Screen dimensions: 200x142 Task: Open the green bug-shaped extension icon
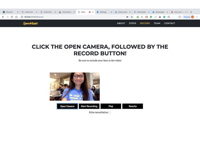[x=138, y=17]
